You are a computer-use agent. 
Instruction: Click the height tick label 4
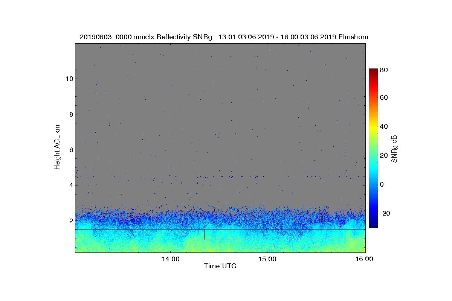[x=70, y=185]
